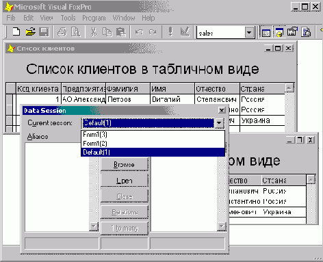Screen dimensions: 323x262
Task: Click the Browse button in Data Session
Action: (125, 164)
